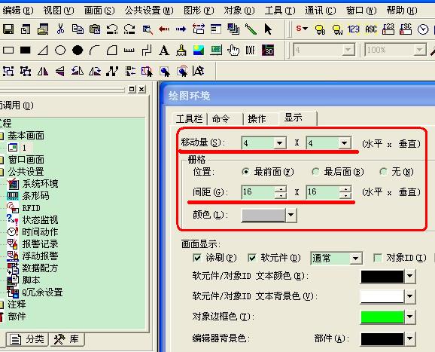Switch to the 库 bottom tab

click(67, 339)
